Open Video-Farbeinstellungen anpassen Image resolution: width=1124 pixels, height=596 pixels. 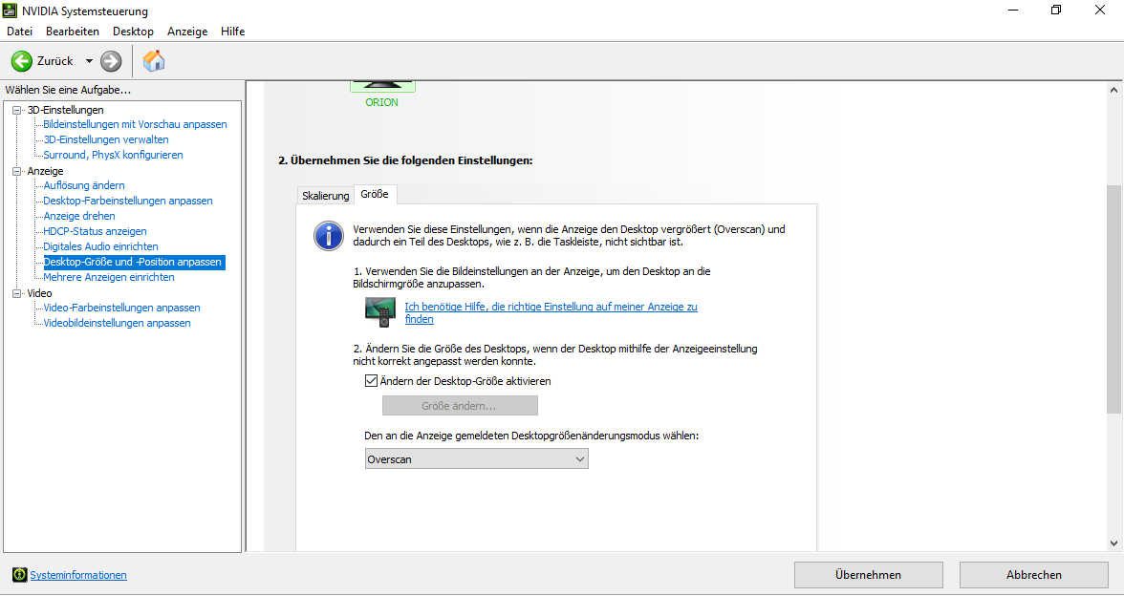pos(122,308)
